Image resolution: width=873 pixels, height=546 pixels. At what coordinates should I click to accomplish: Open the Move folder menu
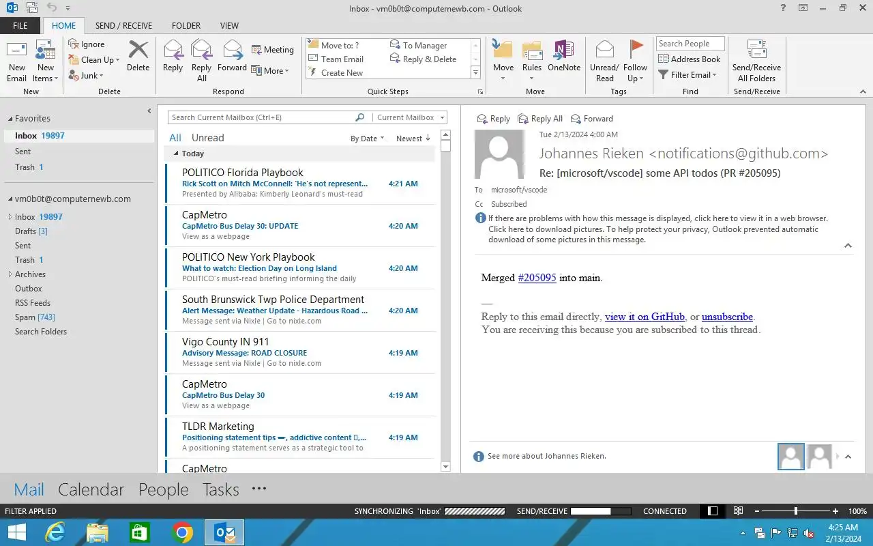click(x=503, y=61)
